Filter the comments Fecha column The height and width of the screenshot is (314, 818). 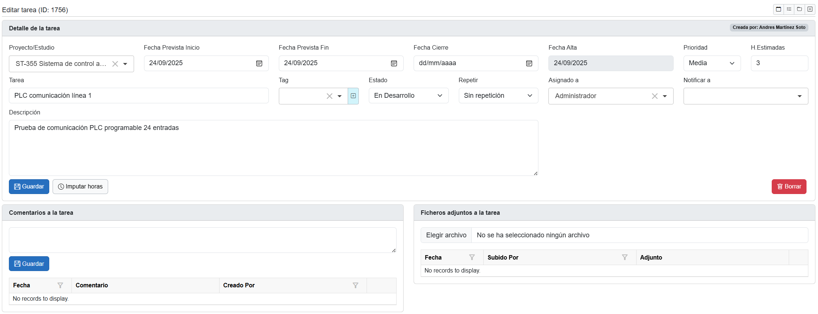(x=60, y=285)
